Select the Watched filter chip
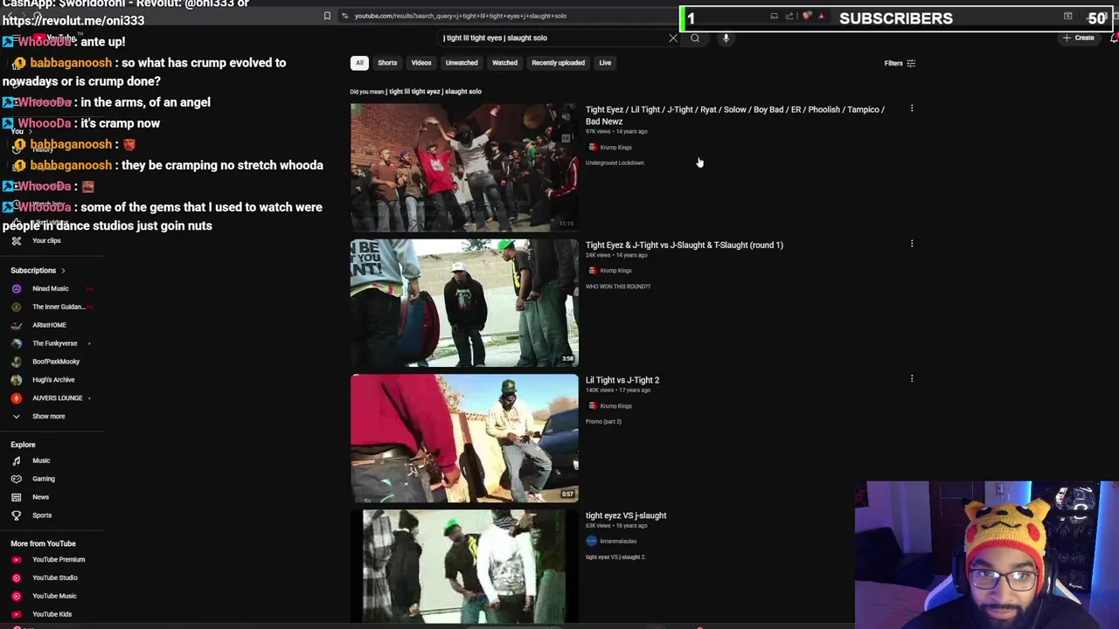Image resolution: width=1119 pixels, height=629 pixels. (504, 63)
